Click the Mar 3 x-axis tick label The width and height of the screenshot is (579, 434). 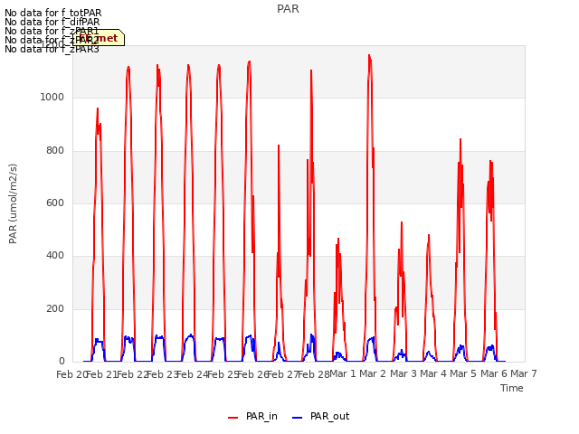403,373
